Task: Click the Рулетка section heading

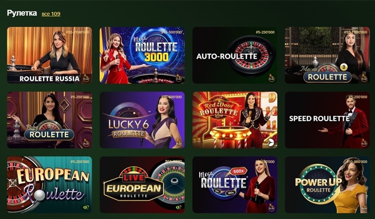Action: (22, 13)
